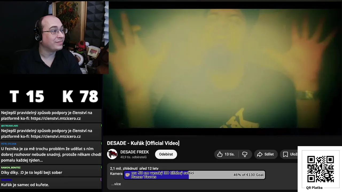This screenshot has width=342, height=192.
Task: Click the DESADE FREEK channel avatar
Action: click(x=112, y=154)
